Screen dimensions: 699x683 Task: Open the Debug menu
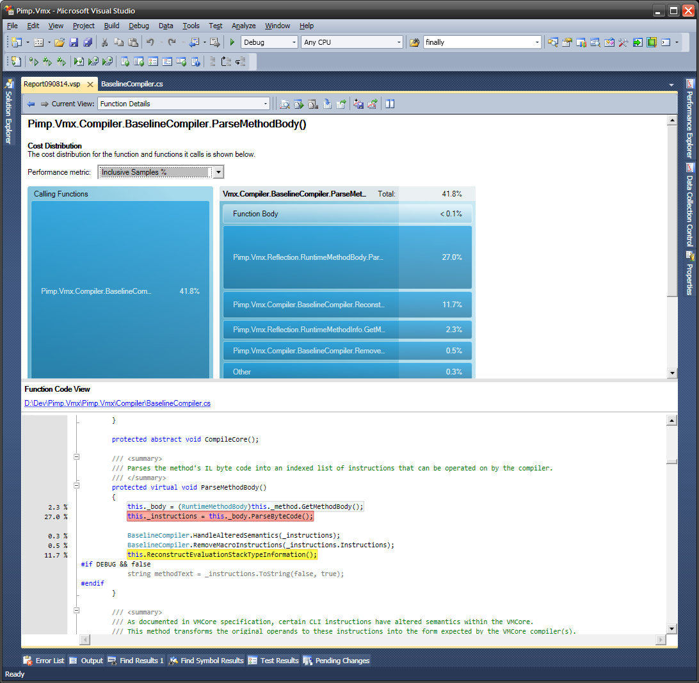coord(139,26)
